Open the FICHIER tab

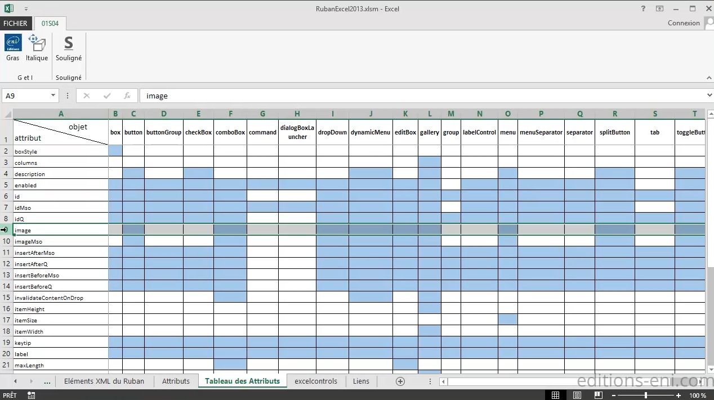[15, 23]
